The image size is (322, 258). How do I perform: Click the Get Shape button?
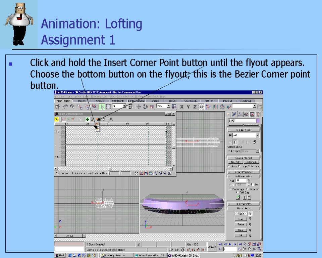click(x=251, y=162)
